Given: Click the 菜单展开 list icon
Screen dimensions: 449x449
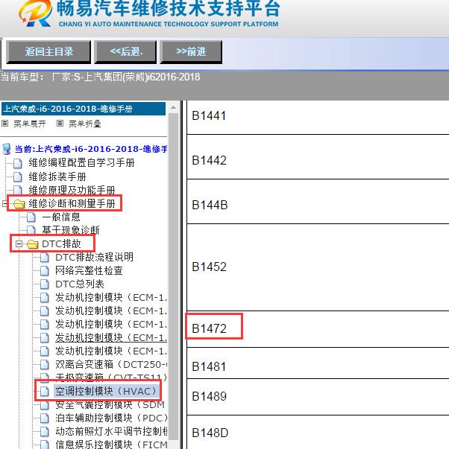Looking at the screenshot, I should pos(5,124).
